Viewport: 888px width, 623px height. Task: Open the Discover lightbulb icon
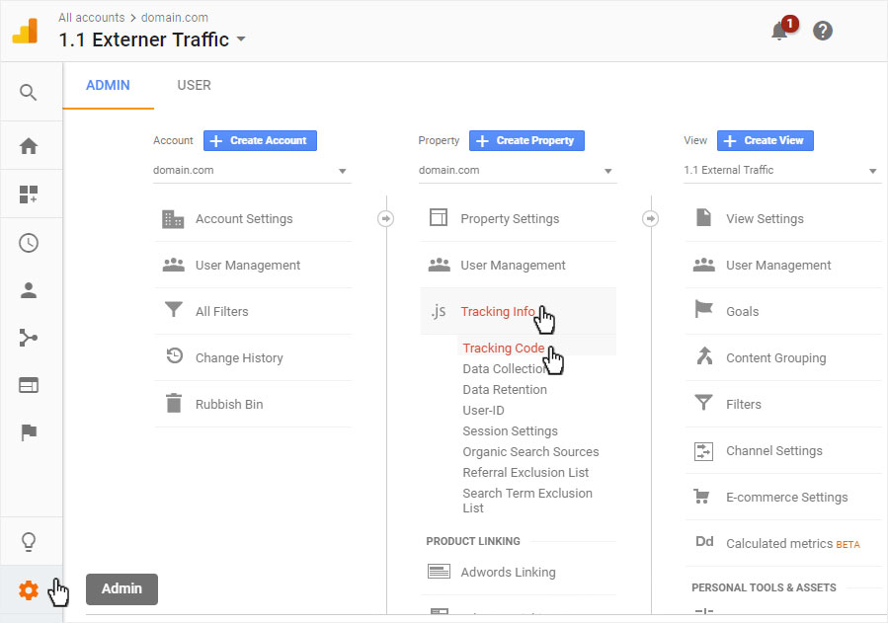pos(29,541)
